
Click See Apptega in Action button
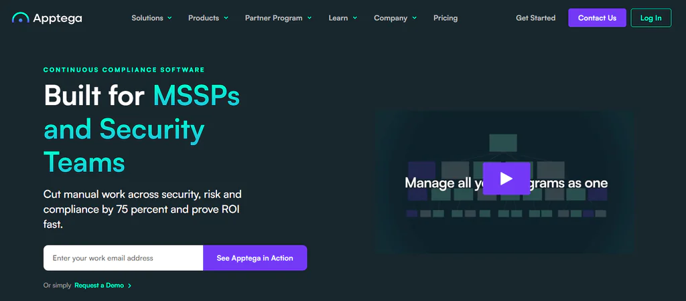tap(255, 258)
